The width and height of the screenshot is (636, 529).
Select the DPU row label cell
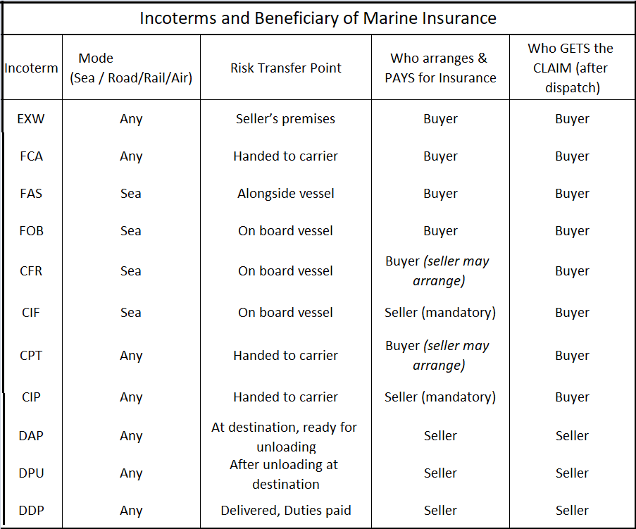tap(32, 473)
